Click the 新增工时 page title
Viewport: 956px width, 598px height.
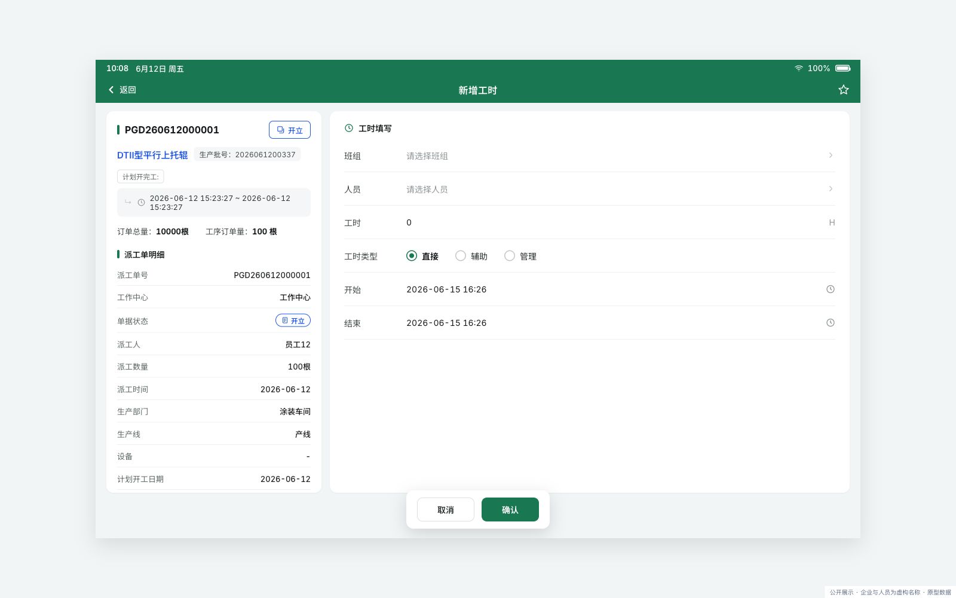(477, 90)
